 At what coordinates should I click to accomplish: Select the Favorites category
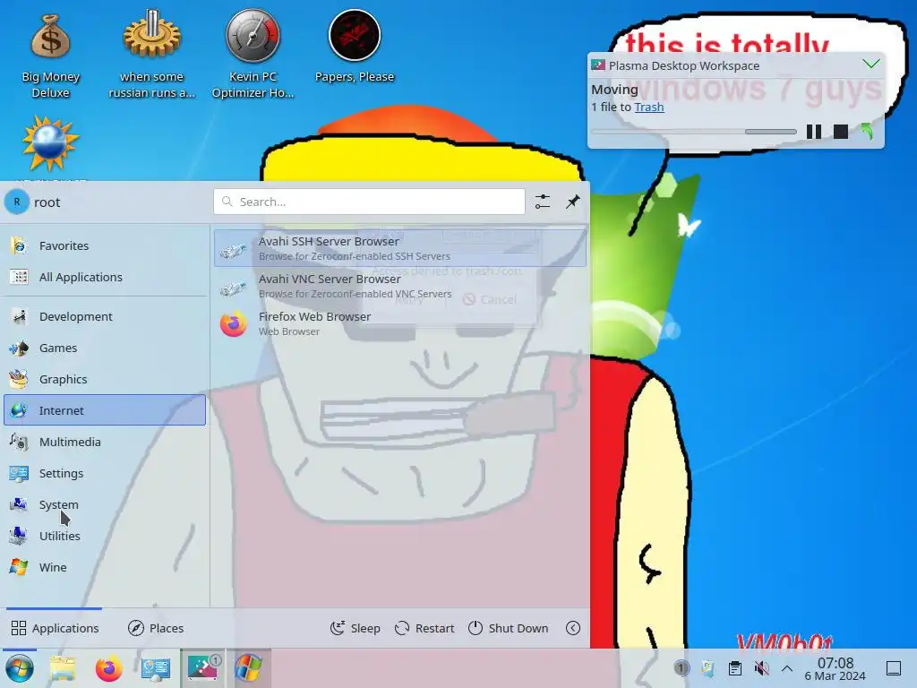pos(105,245)
